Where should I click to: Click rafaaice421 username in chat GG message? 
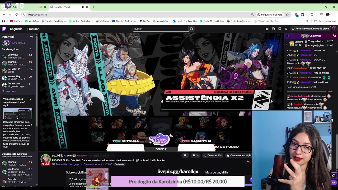coord(306,55)
